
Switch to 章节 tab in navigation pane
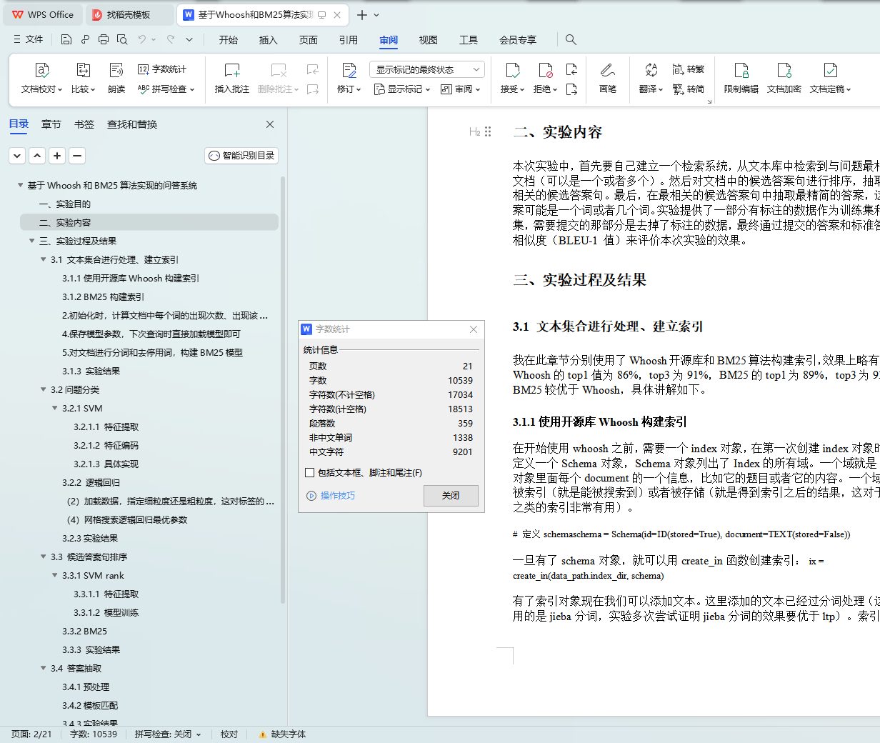click(51, 124)
